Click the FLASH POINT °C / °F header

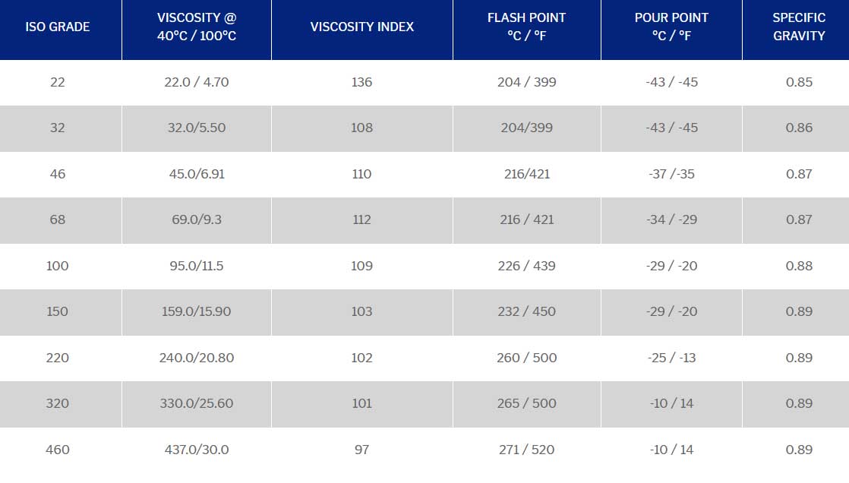[526, 27]
